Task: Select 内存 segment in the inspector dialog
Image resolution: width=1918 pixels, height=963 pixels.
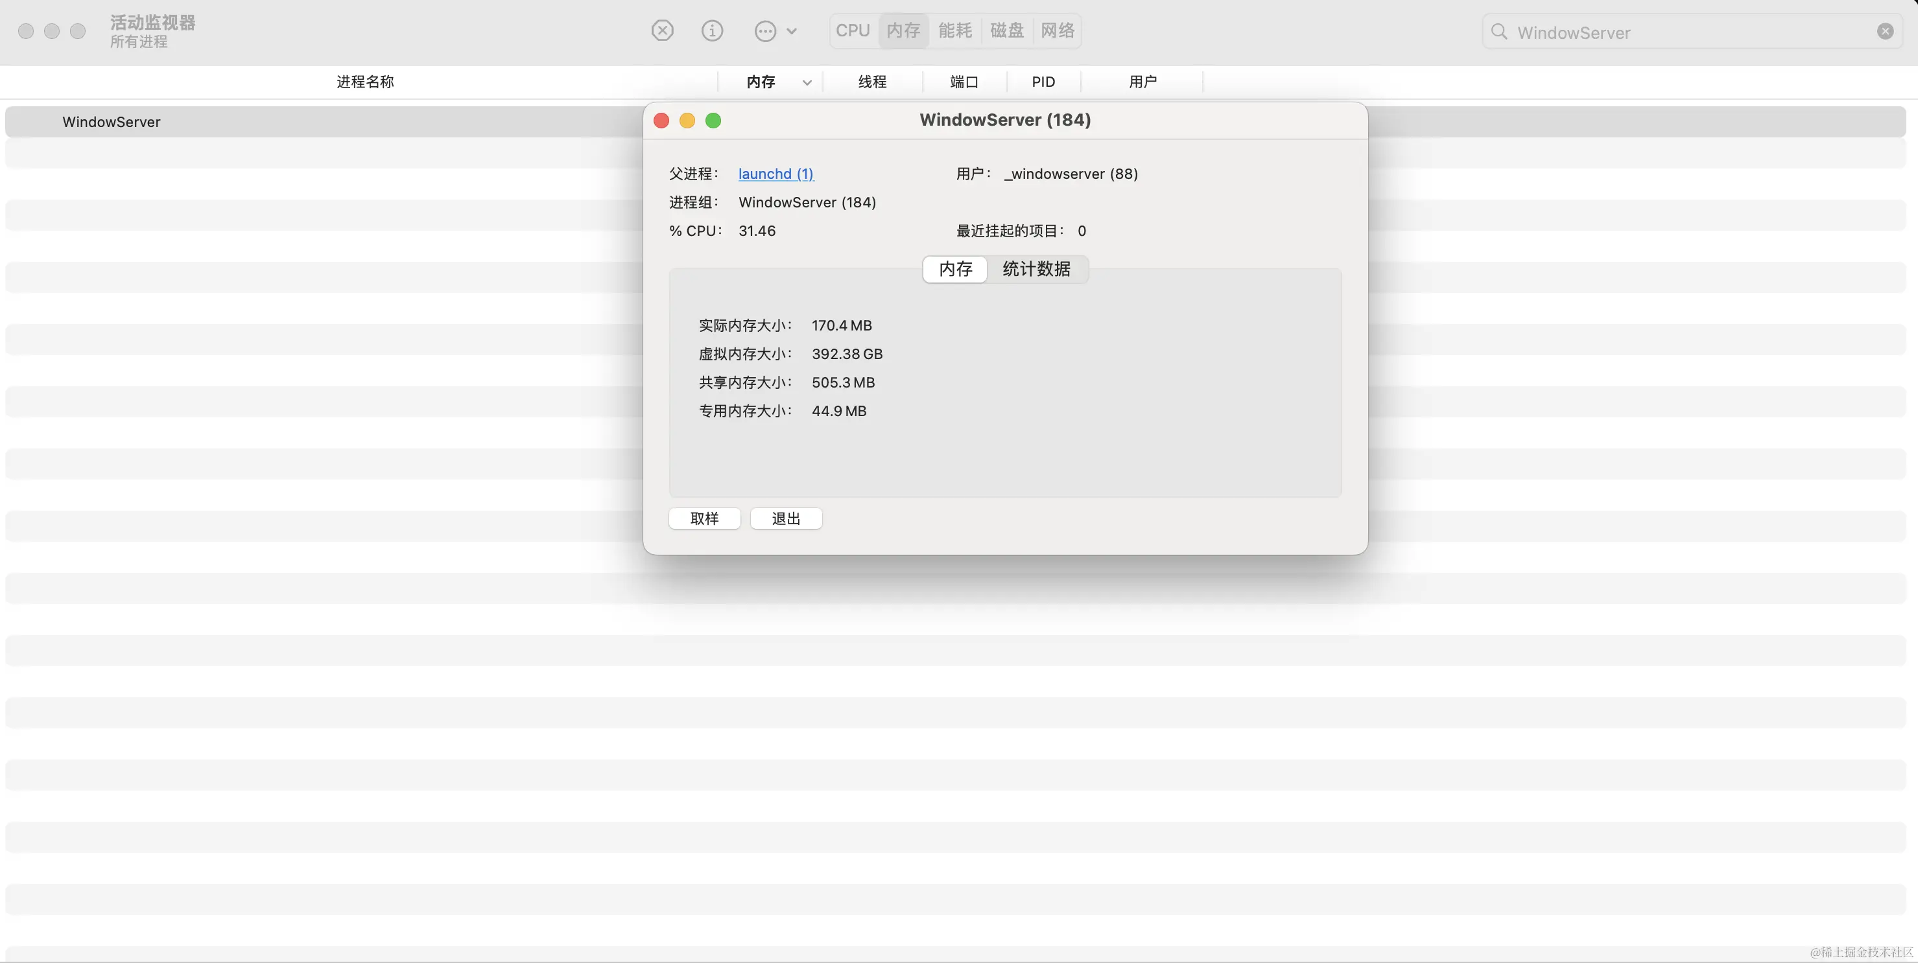Action: (955, 269)
